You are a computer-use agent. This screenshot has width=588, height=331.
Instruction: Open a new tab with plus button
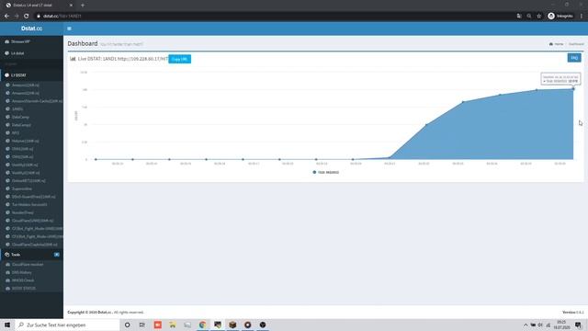tap(83, 6)
